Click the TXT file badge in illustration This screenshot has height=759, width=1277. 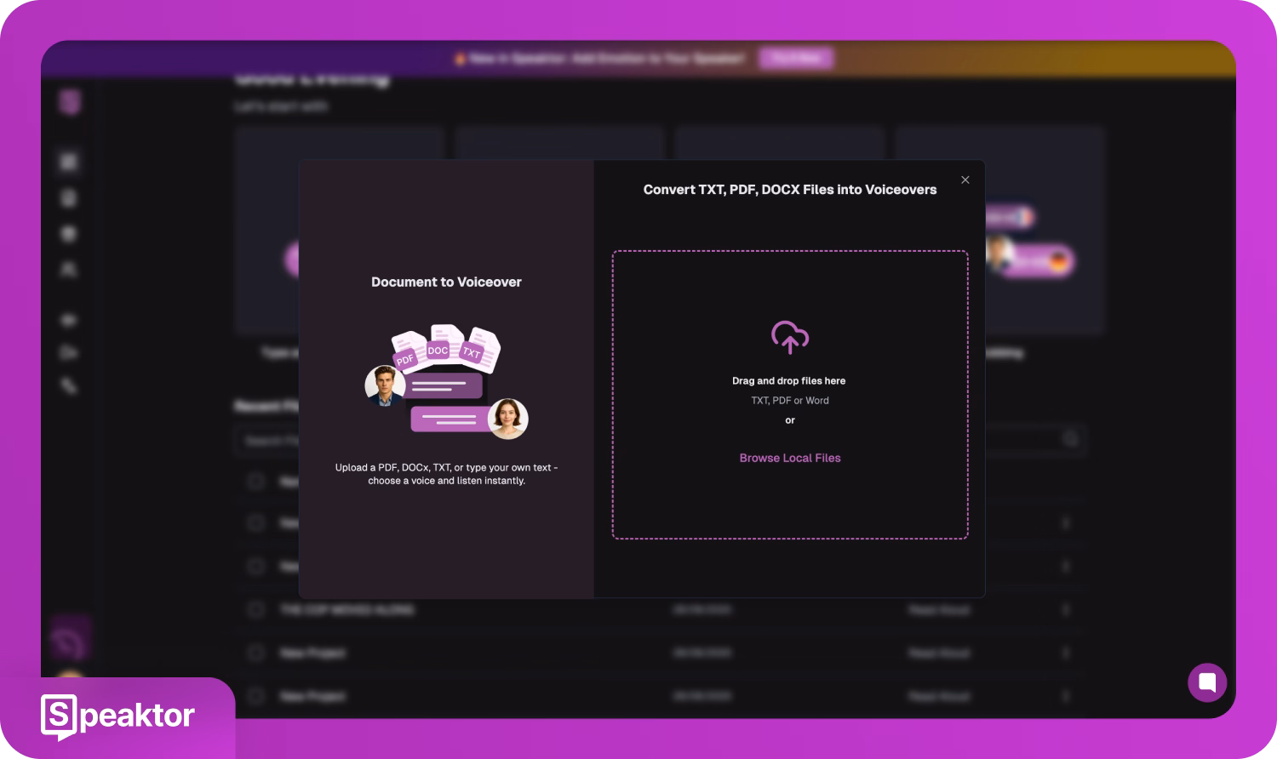[472, 352]
